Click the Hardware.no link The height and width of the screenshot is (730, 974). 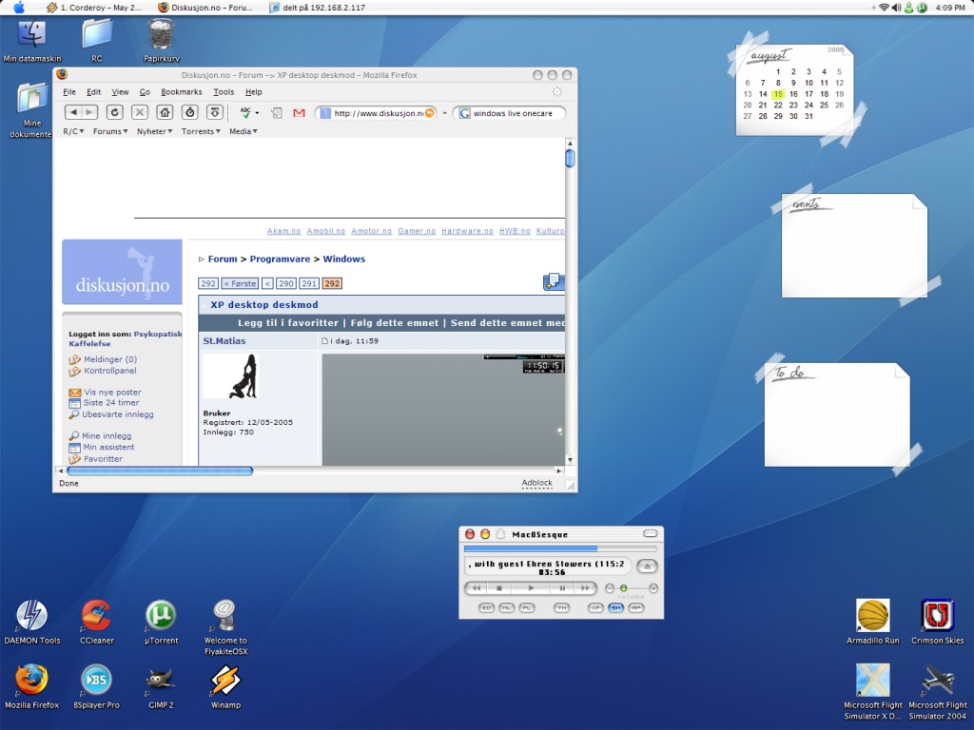click(467, 231)
